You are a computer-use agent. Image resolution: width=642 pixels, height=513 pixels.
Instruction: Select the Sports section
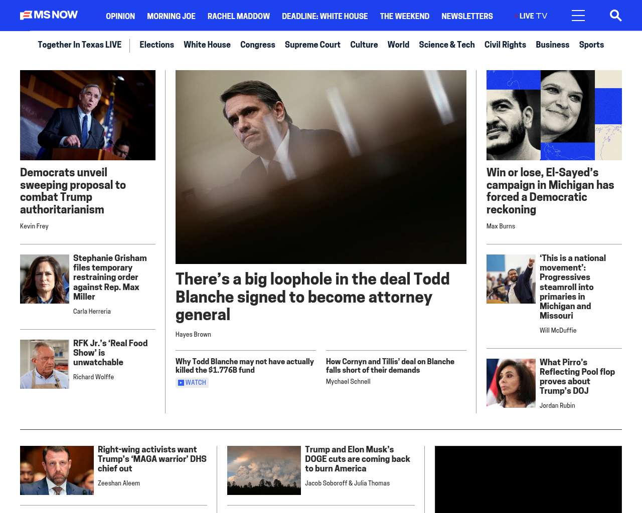tap(591, 45)
